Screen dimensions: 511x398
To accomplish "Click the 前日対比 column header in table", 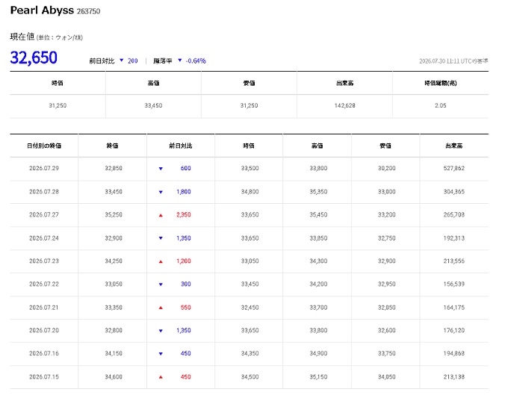I will (x=181, y=146).
